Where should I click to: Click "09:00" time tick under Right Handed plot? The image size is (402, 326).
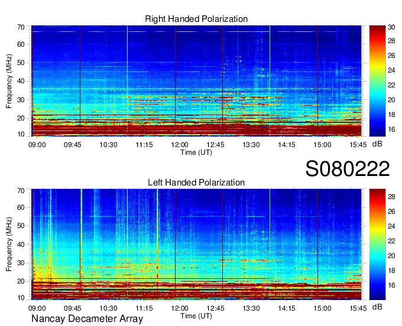click(37, 145)
